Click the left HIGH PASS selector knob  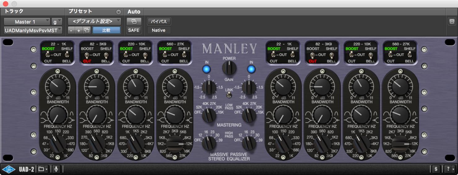pyautogui.click(x=209, y=143)
